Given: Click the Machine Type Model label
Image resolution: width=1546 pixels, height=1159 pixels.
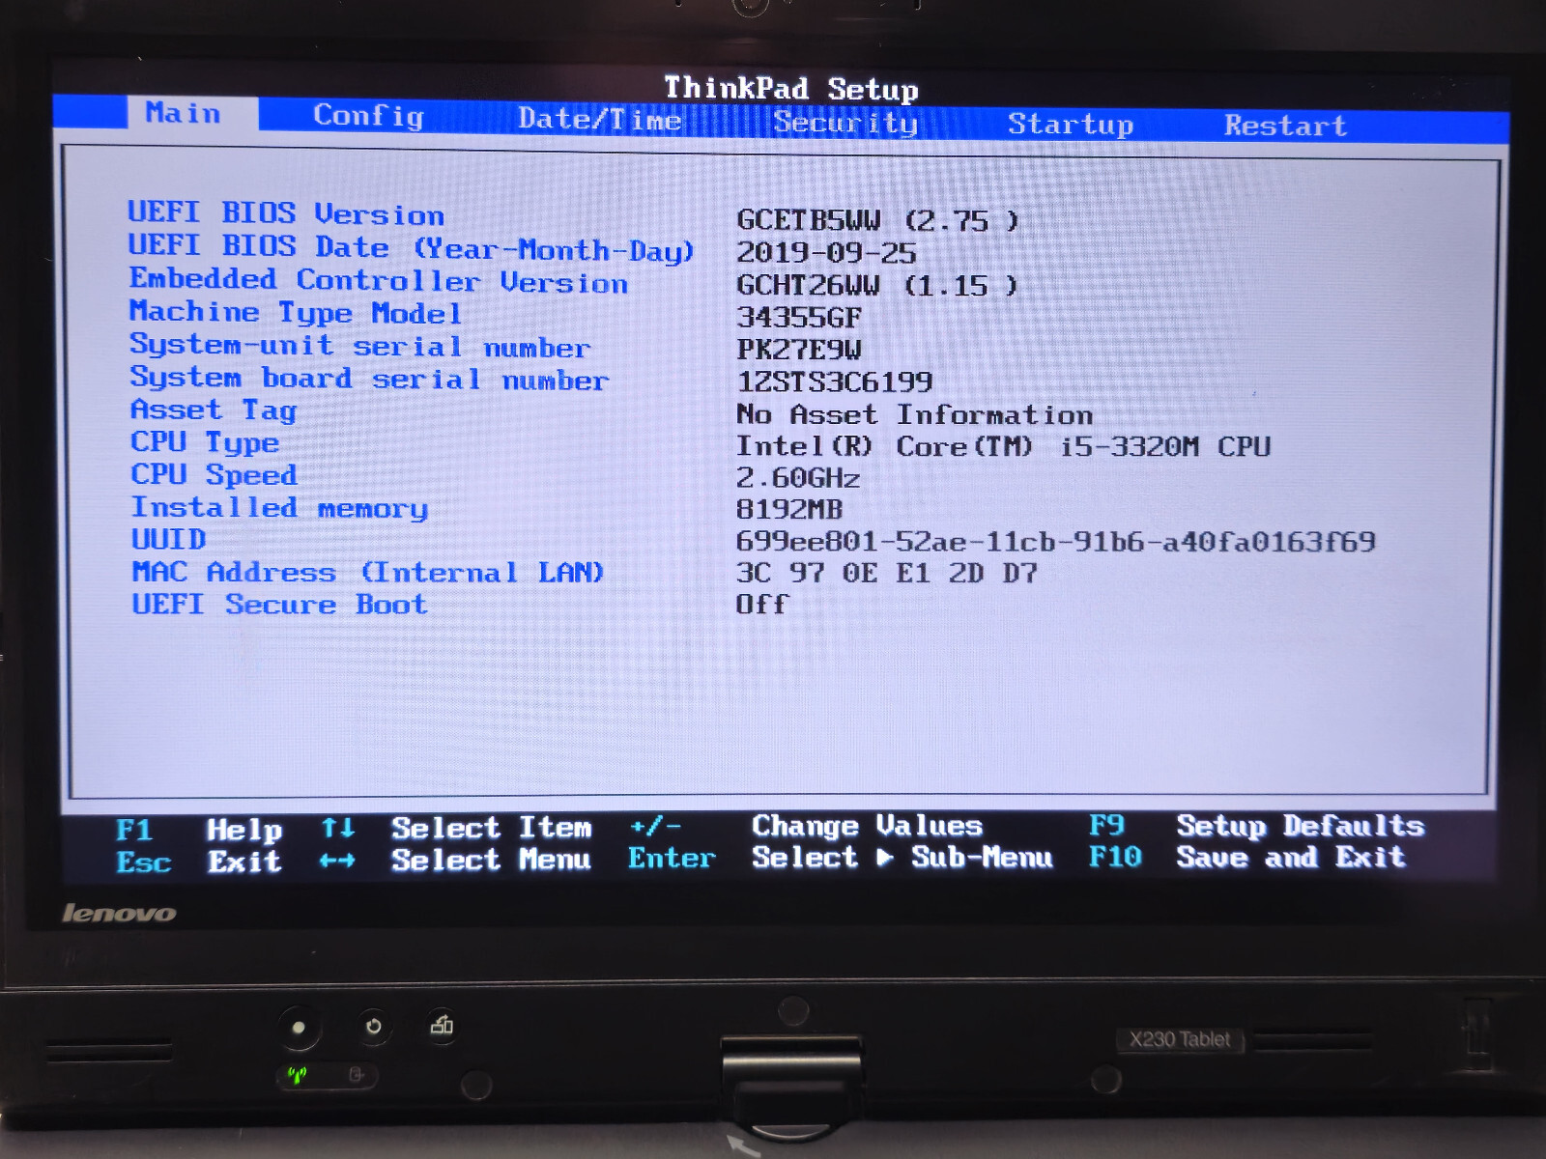Looking at the screenshot, I should pyautogui.click(x=296, y=313).
